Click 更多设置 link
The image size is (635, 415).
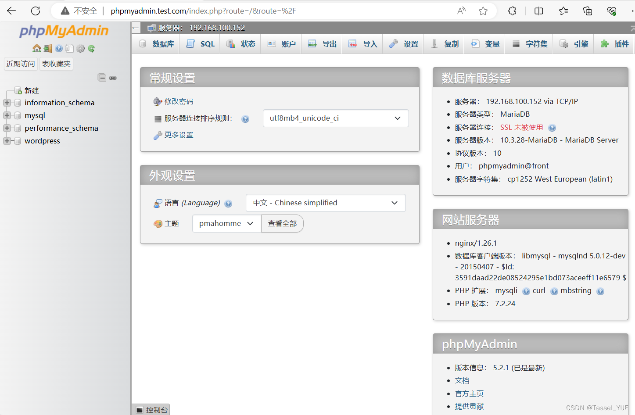(x=179, y=135)
